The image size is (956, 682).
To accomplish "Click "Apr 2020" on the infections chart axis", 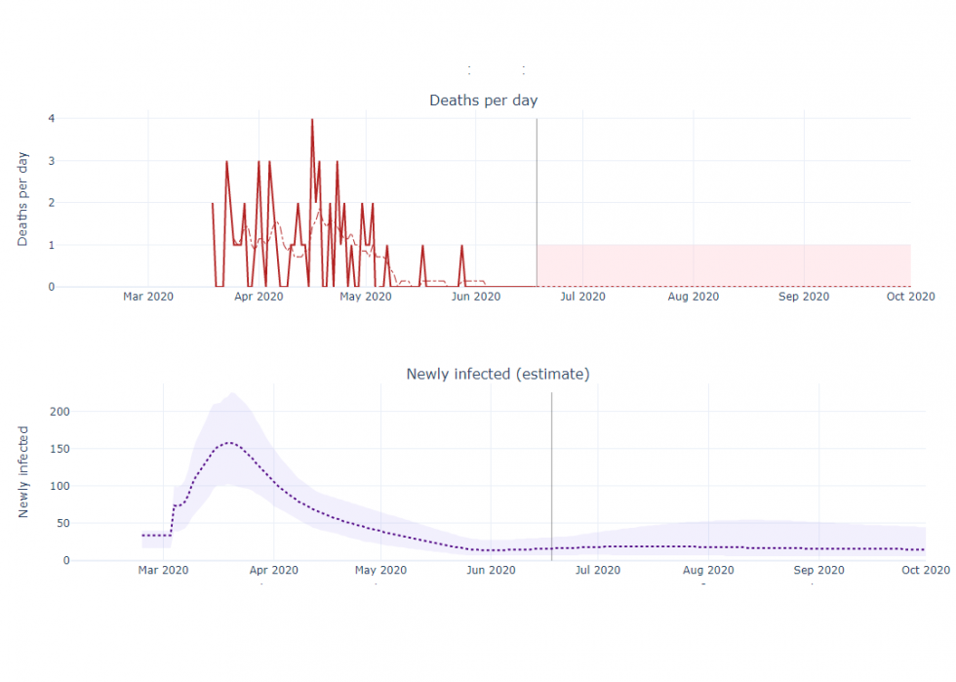I will pos(274,570).
